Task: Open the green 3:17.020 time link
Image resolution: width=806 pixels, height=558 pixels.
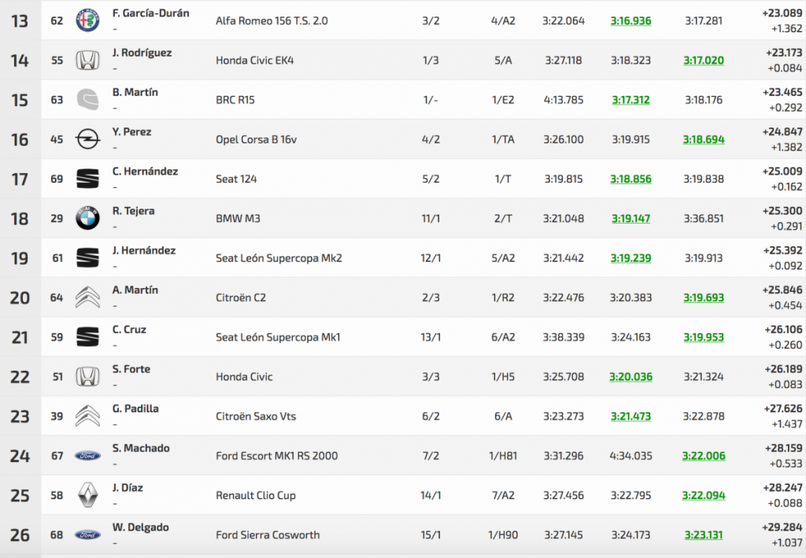Action: pyautogui.click(x=703, y=61)
